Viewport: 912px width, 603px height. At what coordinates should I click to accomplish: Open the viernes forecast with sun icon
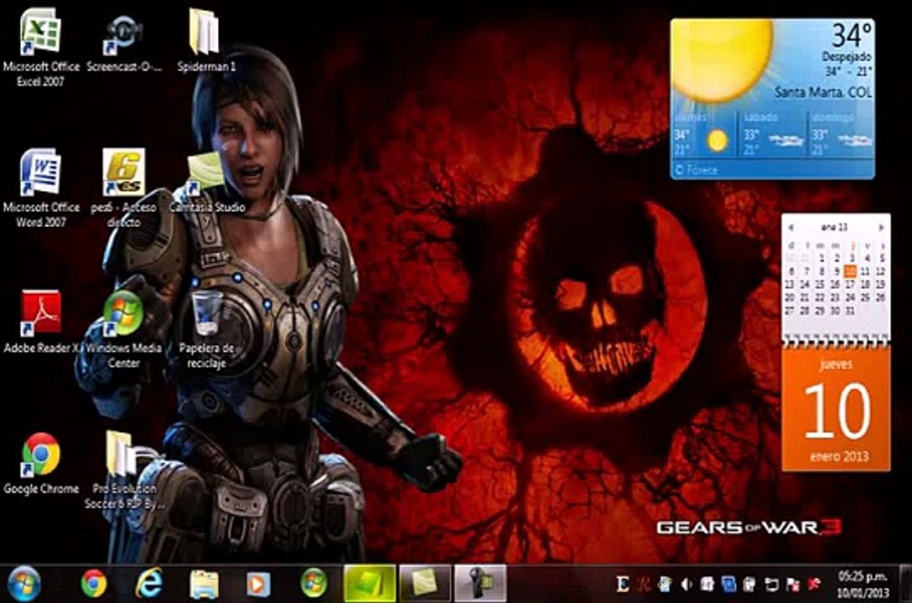pos(704,135)
